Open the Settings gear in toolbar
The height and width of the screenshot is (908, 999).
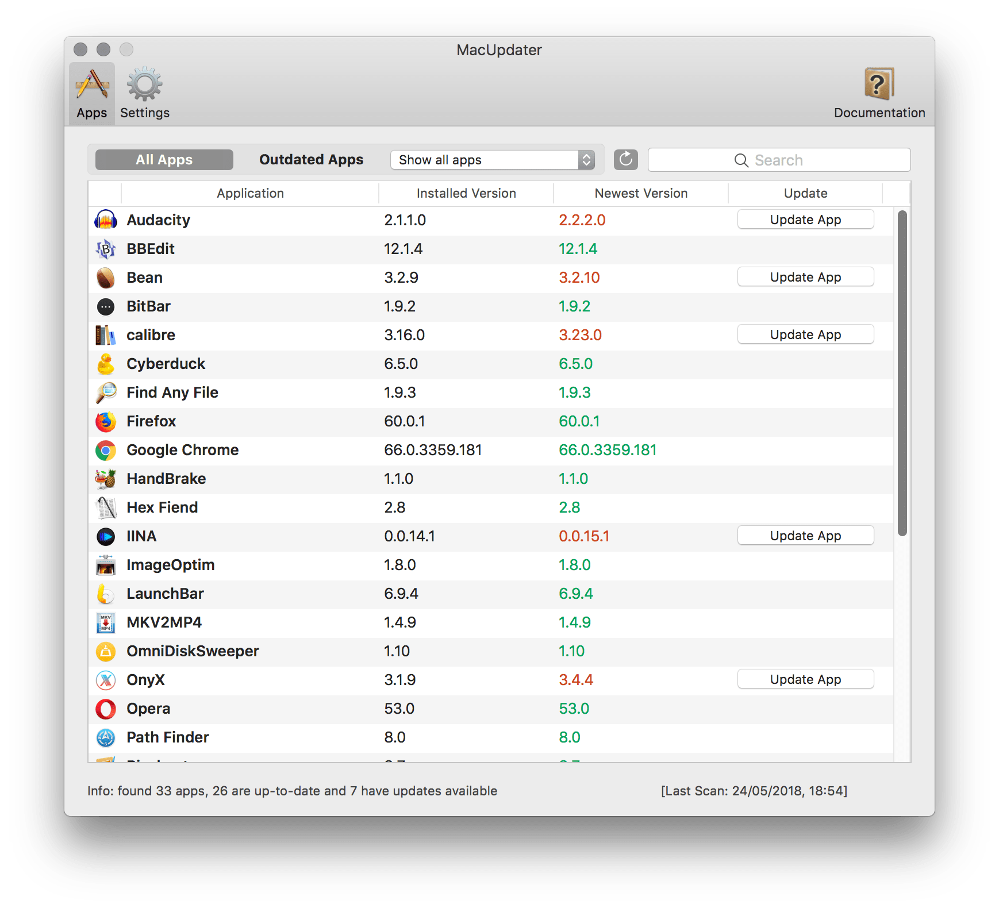pos(145,94)
